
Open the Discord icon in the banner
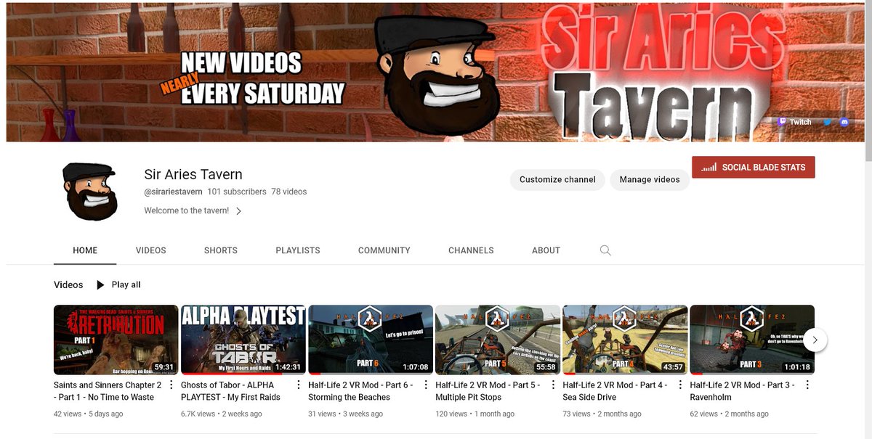(844, 123)
